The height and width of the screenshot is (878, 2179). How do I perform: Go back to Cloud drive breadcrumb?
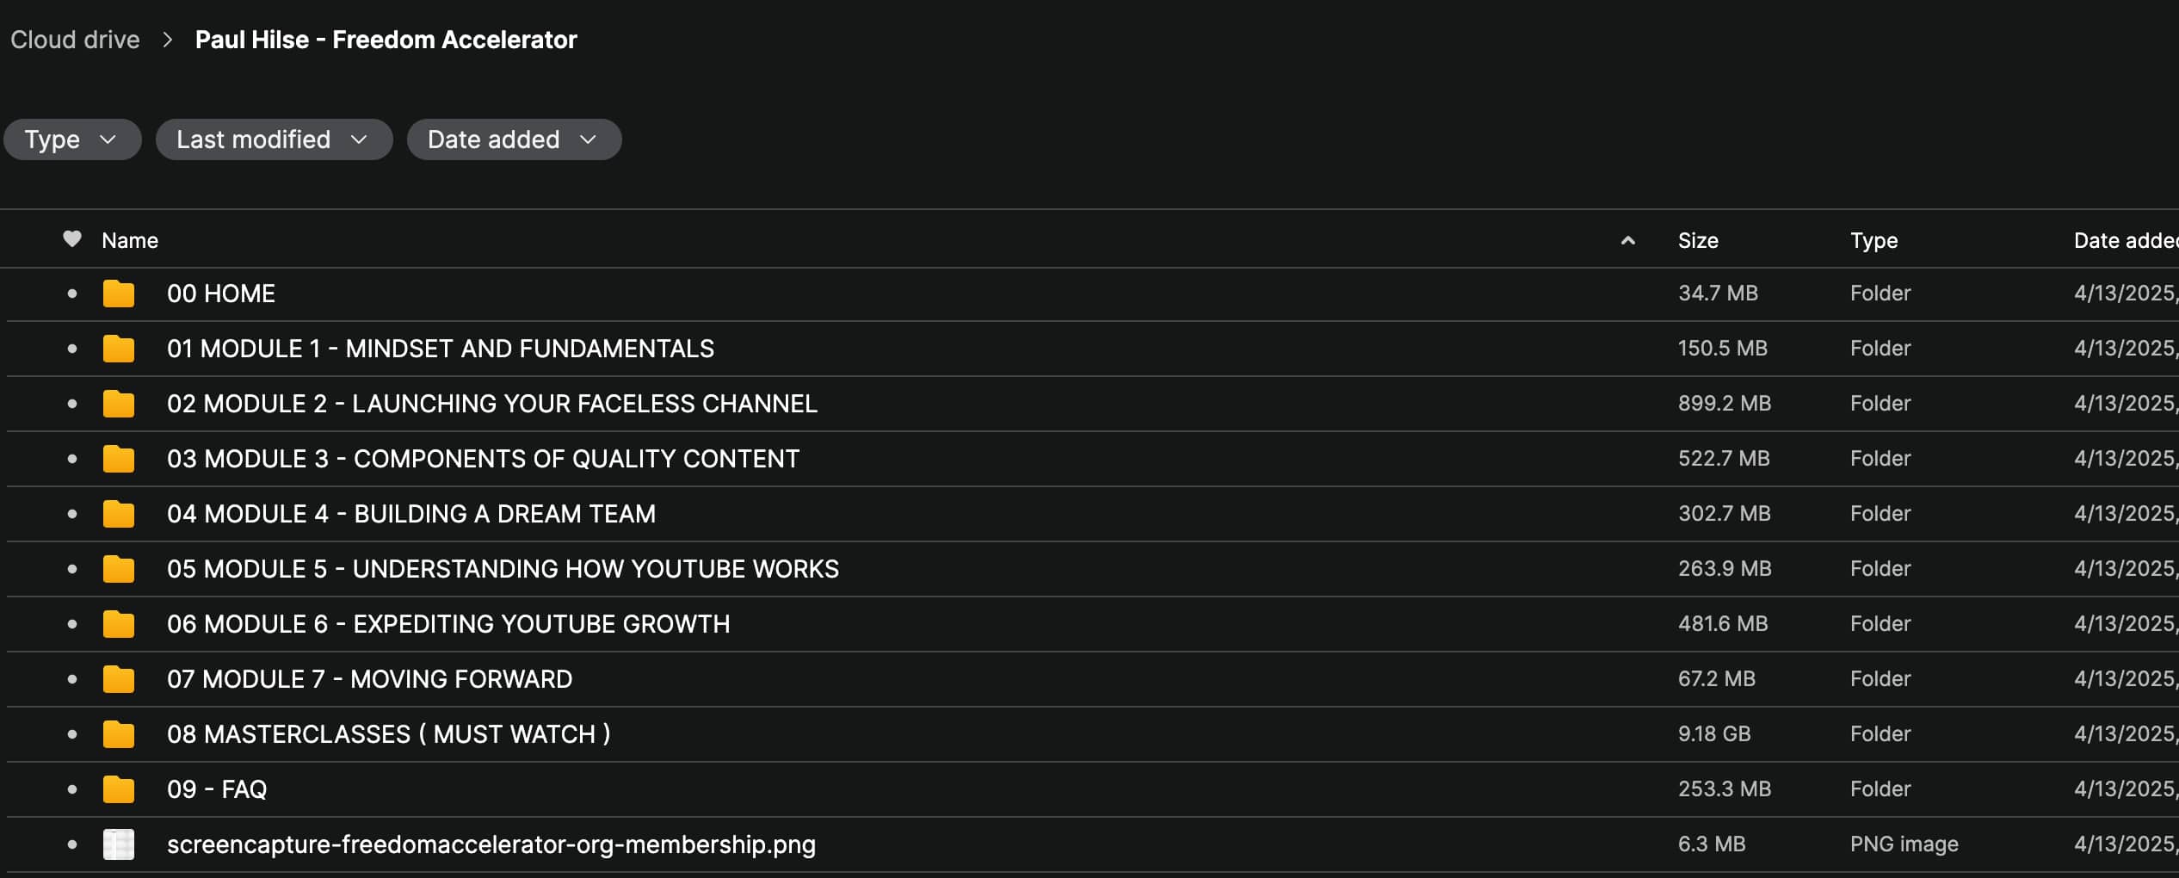[75, 40]
